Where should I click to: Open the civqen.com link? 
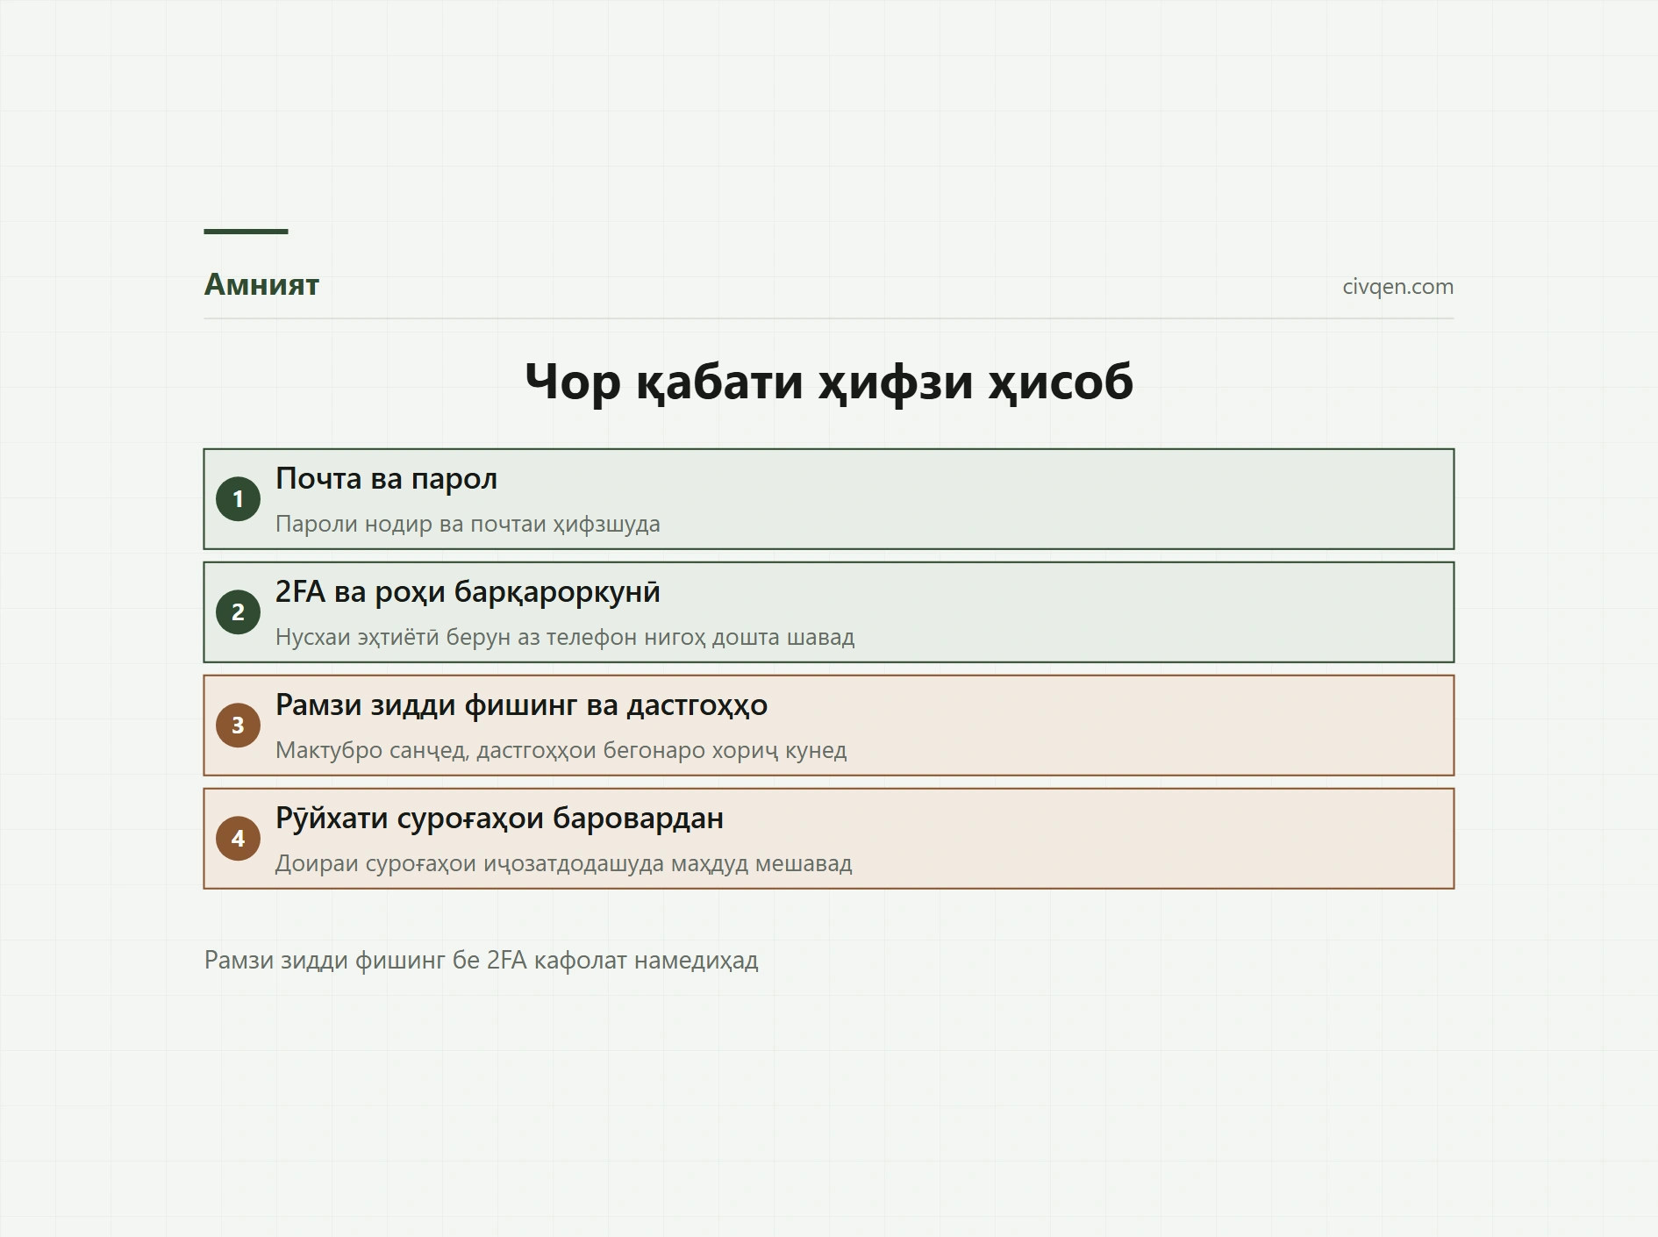(1397, 287)
